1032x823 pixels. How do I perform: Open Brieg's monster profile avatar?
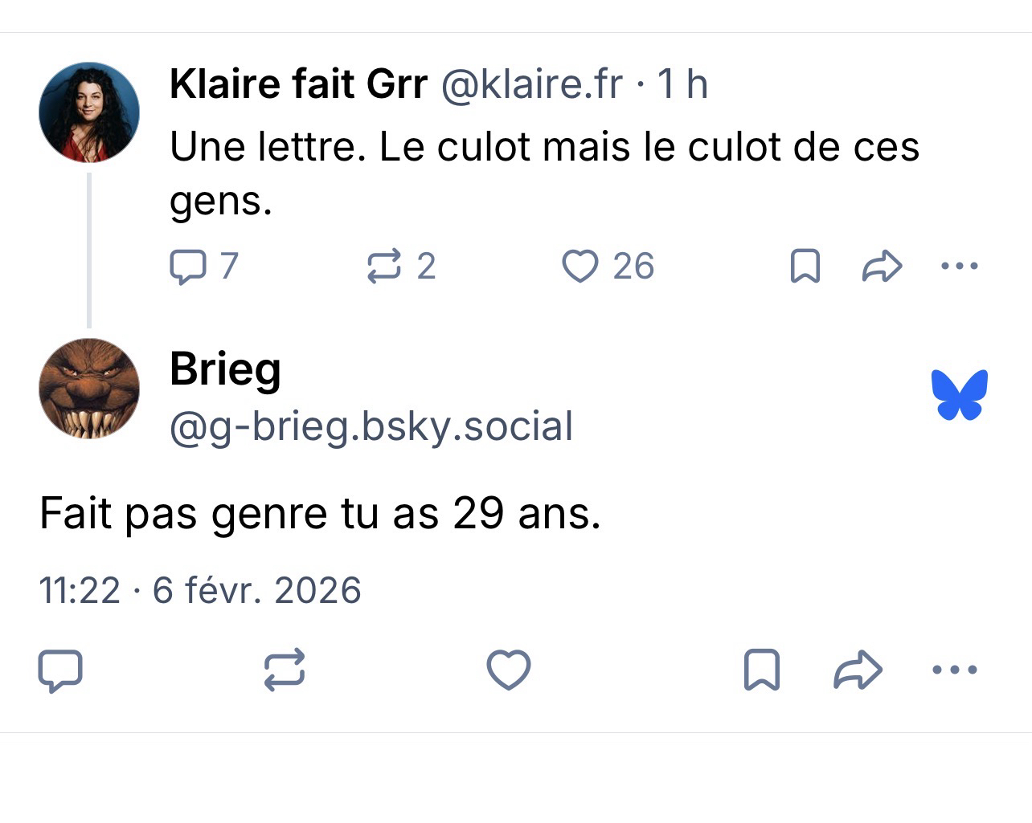[x=89, y=389]
